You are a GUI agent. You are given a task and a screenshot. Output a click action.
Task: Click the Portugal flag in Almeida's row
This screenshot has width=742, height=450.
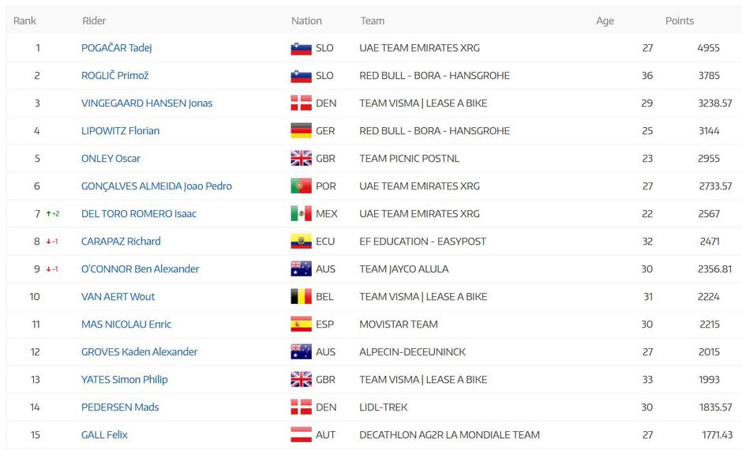pos(301,186)
